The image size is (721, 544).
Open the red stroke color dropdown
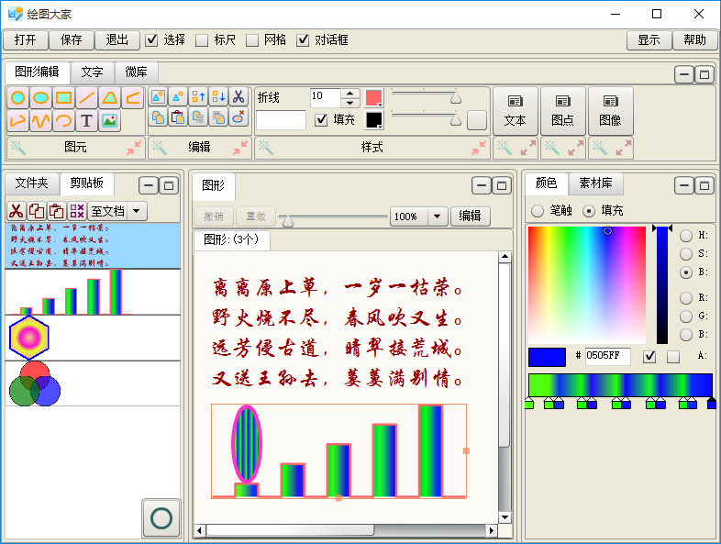pos(374,97)
